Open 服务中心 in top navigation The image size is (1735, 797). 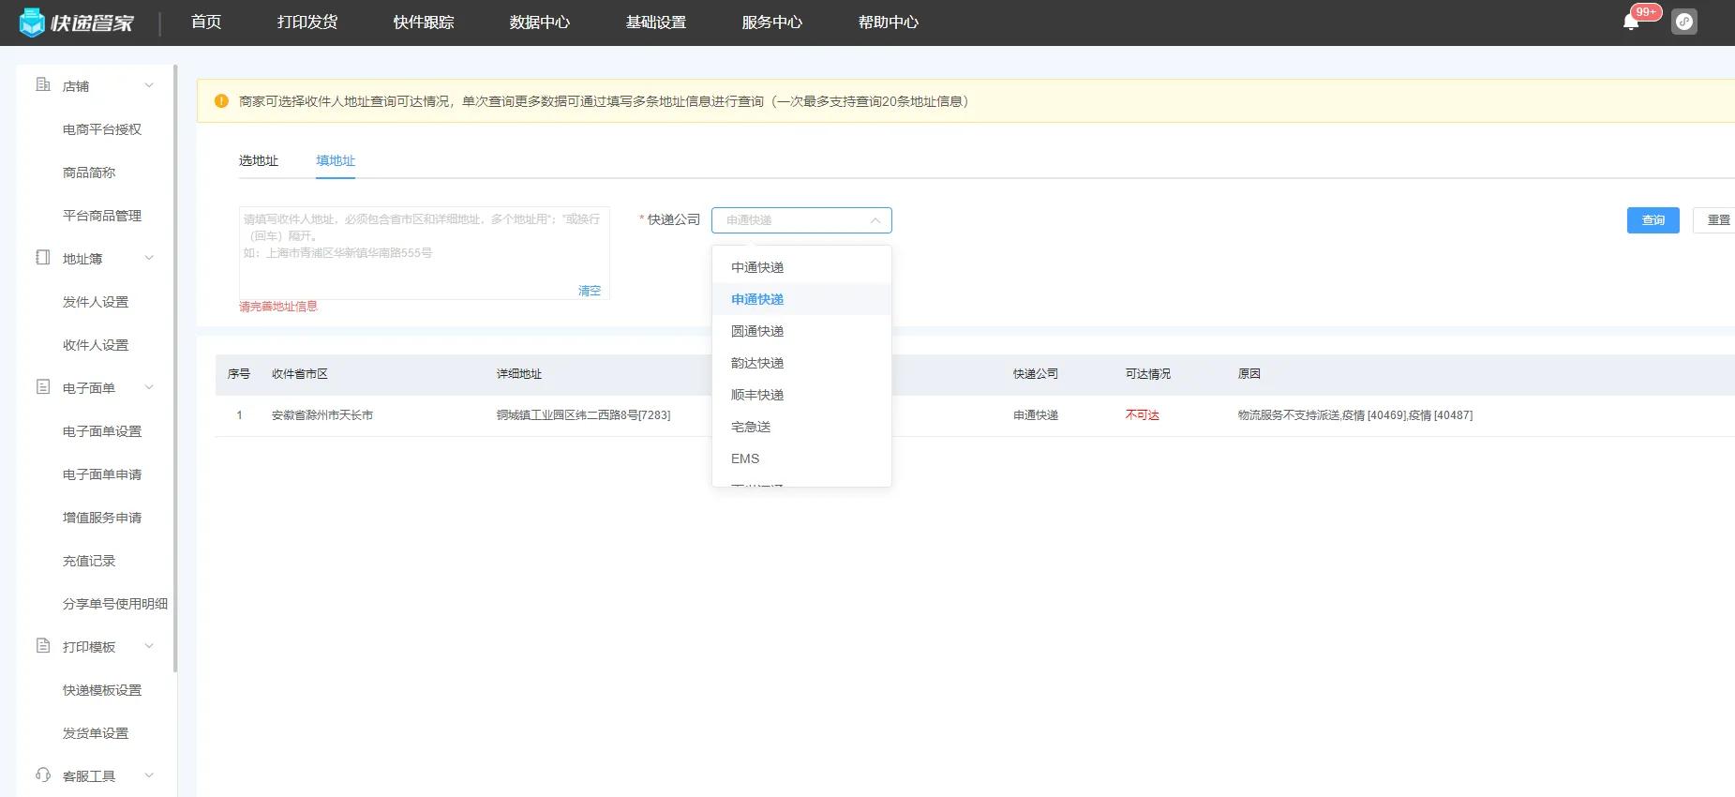[x=772, y=23]
